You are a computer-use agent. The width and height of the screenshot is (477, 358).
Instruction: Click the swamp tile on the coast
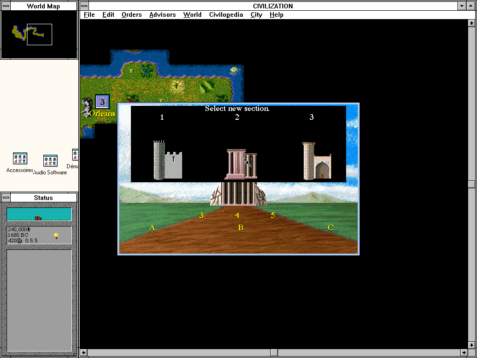point(147,69)
